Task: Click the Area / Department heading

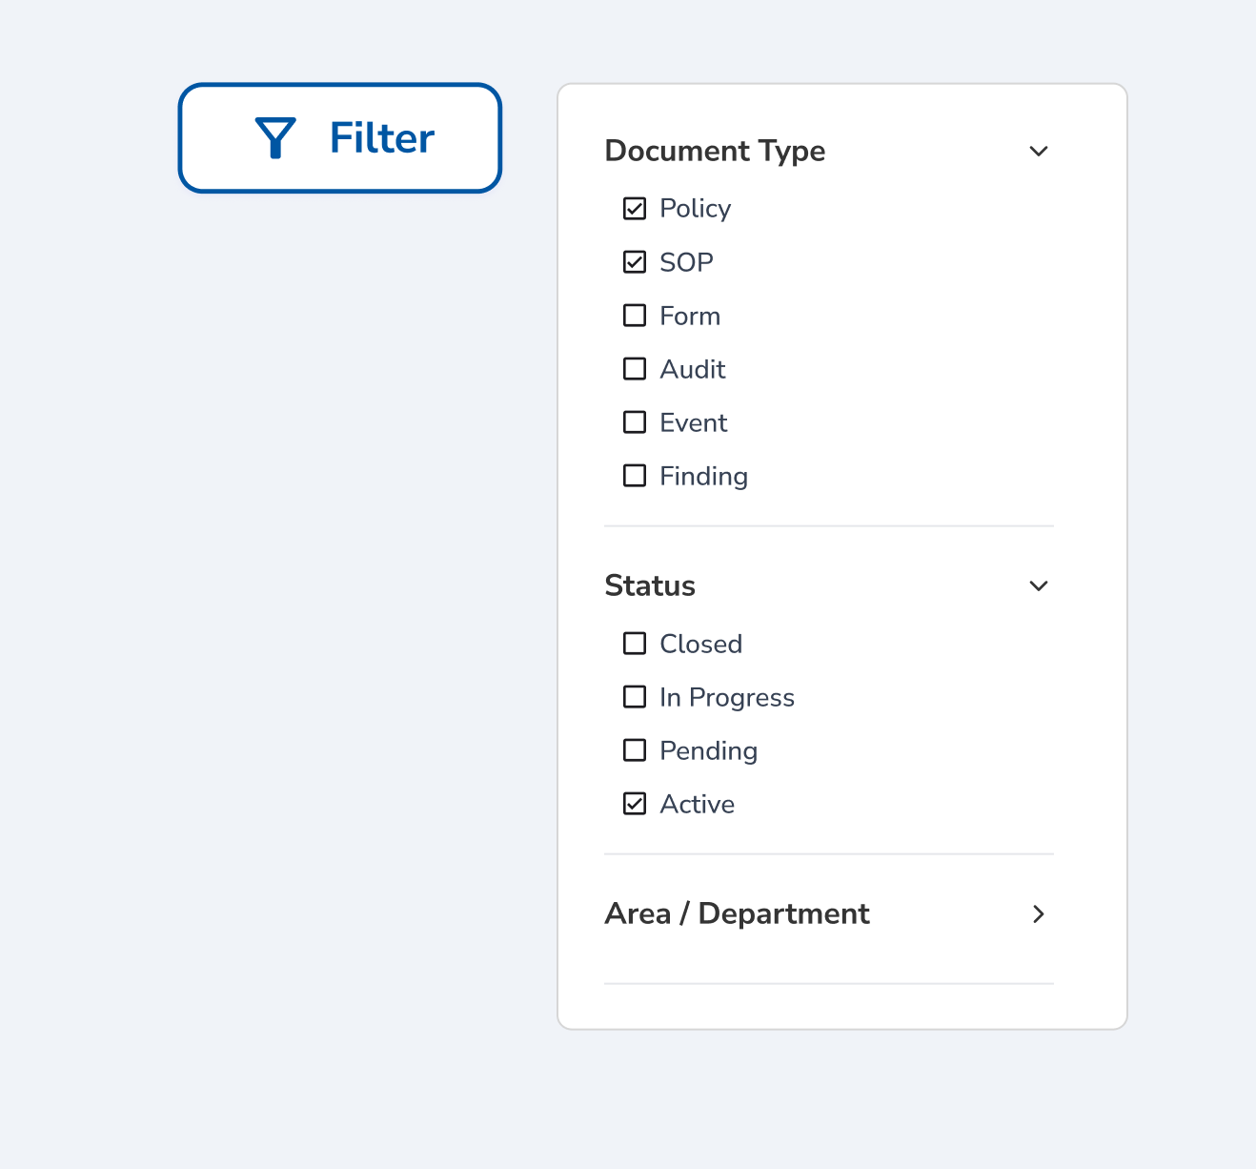Action: tap(737, 913)
